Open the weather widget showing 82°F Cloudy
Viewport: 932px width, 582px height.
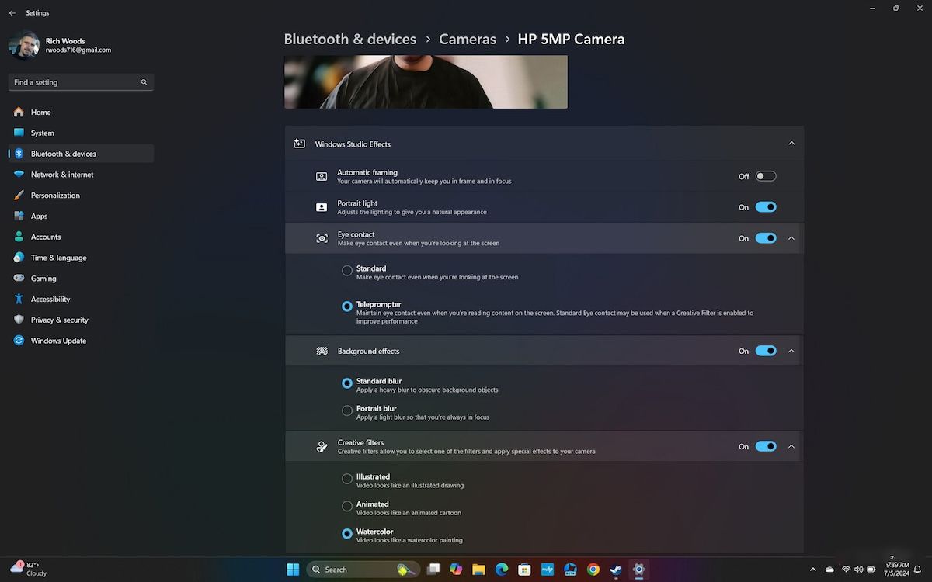[29, 569]
